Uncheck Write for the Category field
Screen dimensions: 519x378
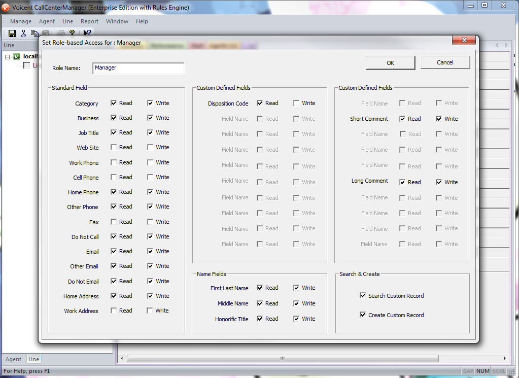click(150, 103)
